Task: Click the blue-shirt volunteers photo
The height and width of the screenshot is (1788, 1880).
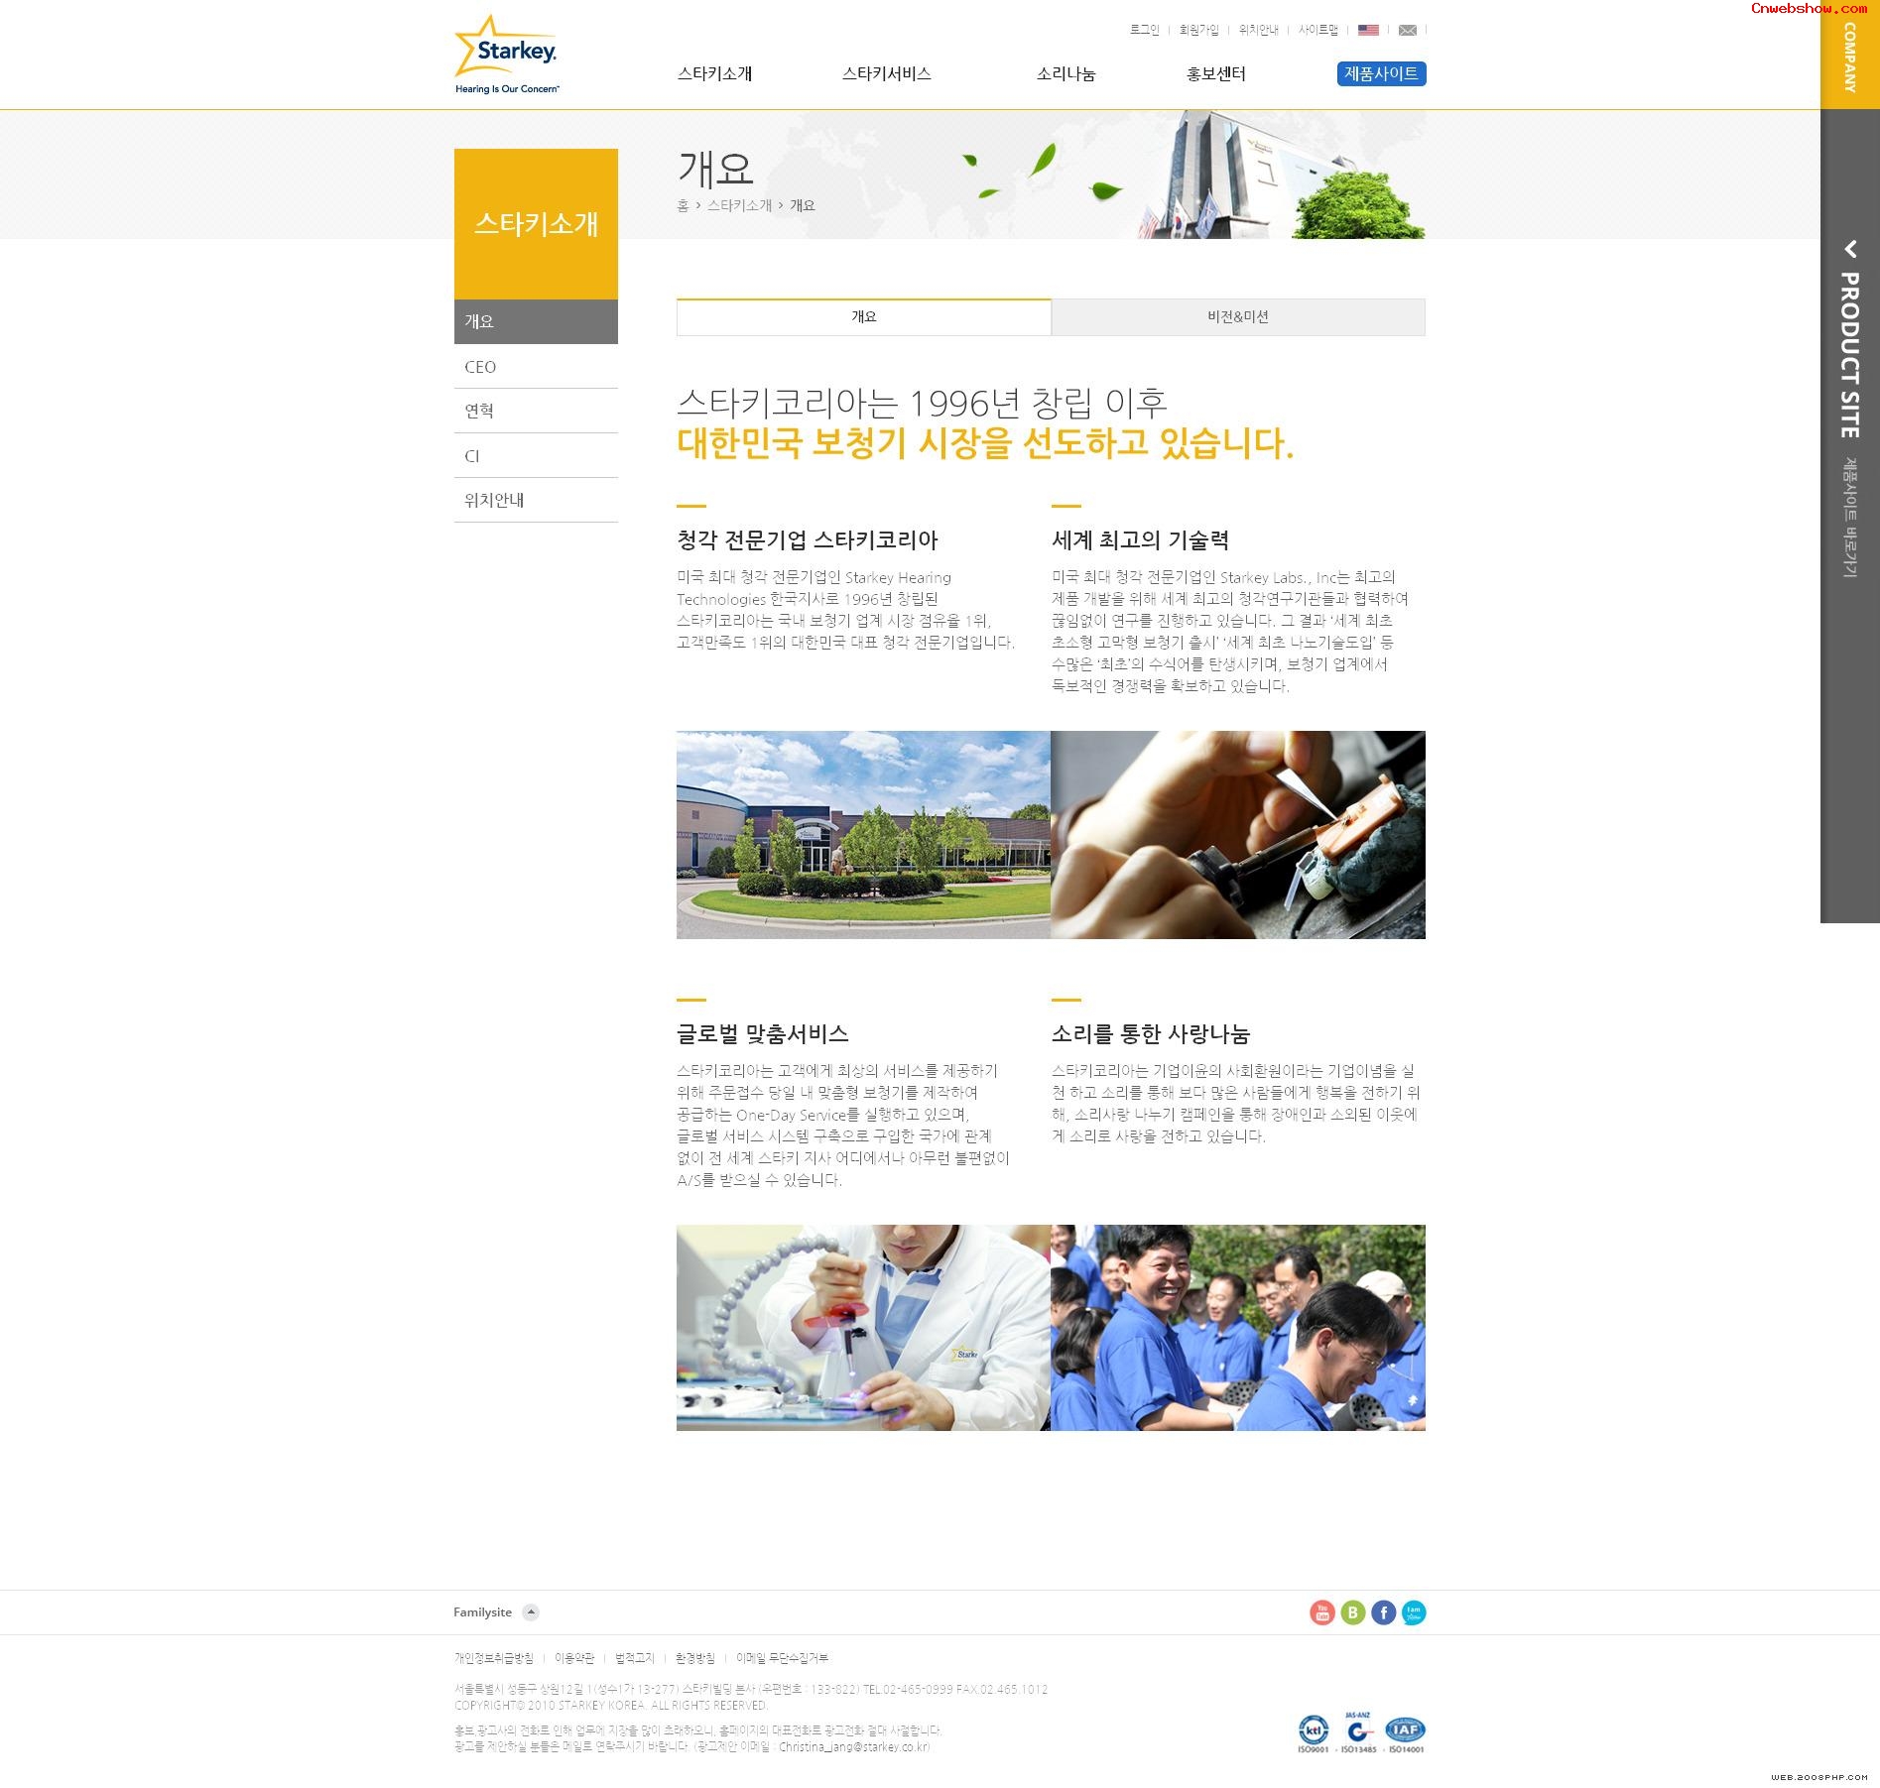Action: click(x=1238, y=1328)
